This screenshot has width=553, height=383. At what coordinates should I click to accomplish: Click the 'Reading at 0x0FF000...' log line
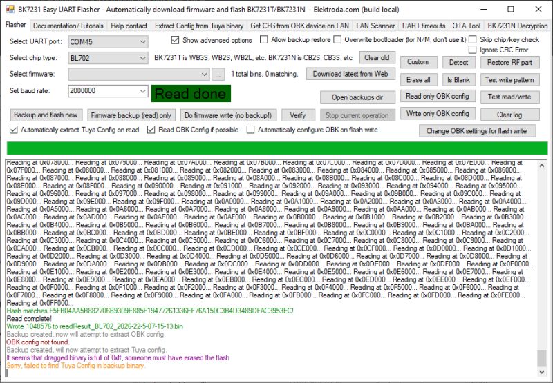click(x=40, y=303)
